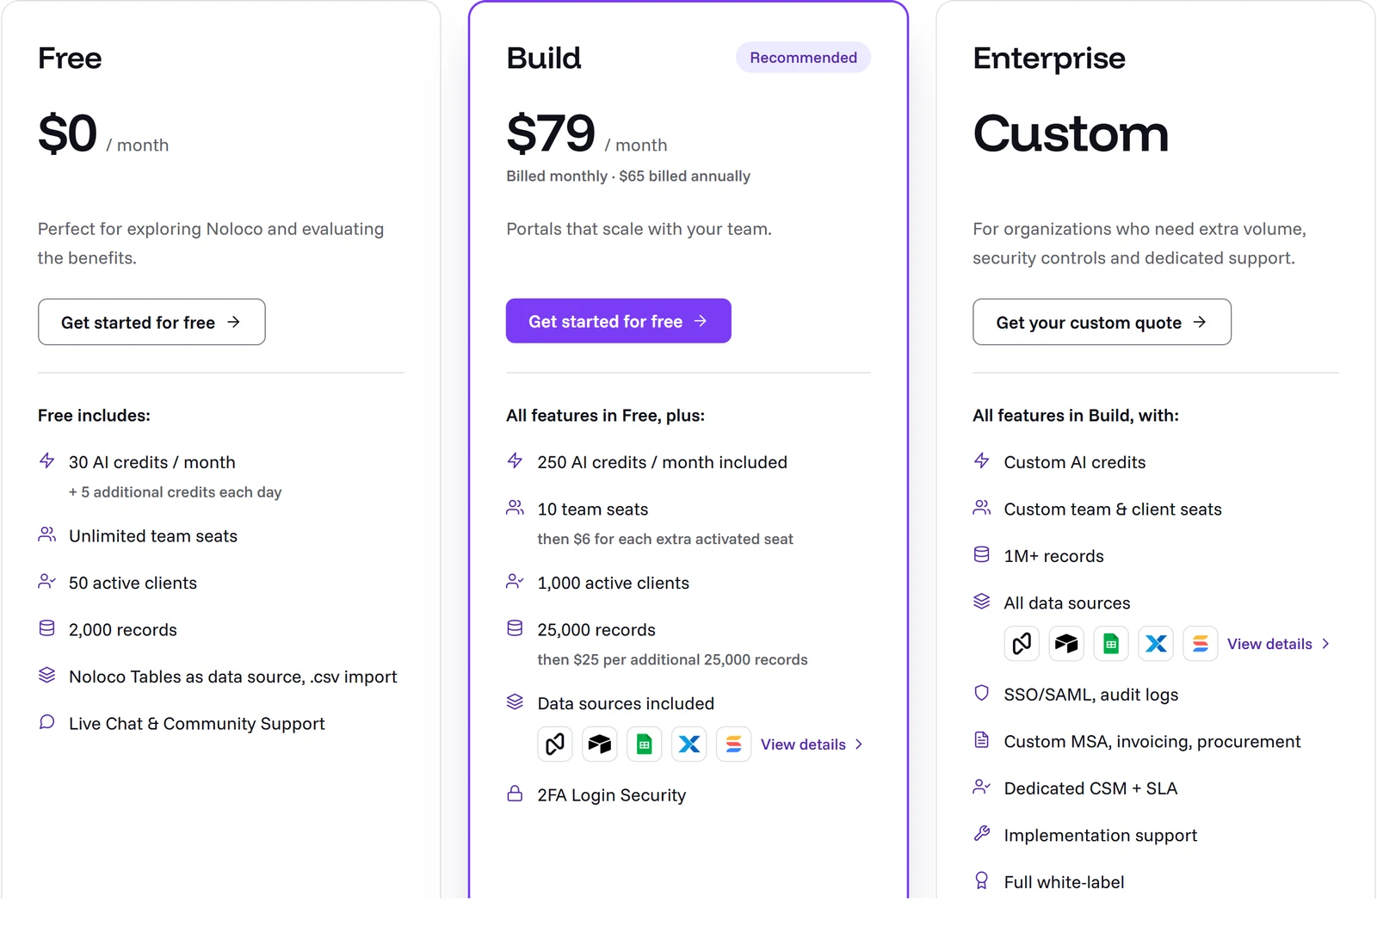Click the Recommended badge on Build plan
The height and width of the screenshot is (933, 1377).
click(803, 58)
